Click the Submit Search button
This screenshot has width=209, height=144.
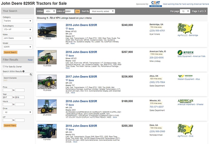(10, 52)
